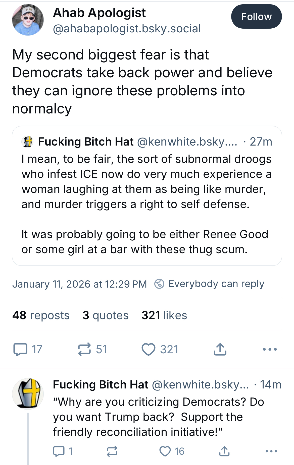Like the reply with 16 likes

click(x=165, y=451)
